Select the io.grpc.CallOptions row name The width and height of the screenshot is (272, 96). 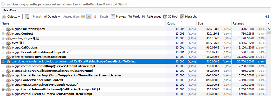click(25, 47)
